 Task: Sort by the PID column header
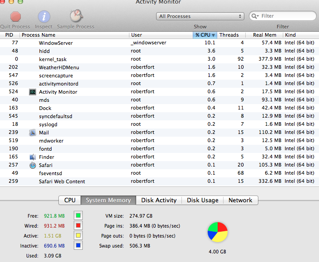point(10,35)
